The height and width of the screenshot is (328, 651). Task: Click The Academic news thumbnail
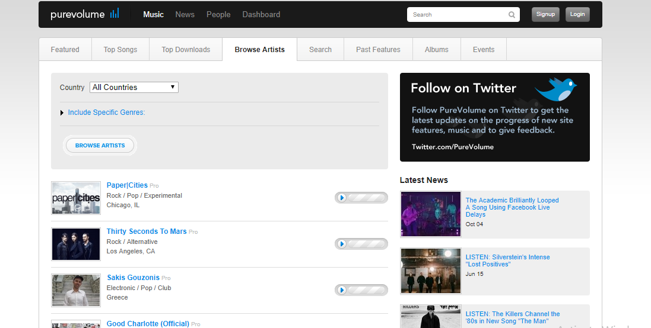pyautogui.click(x=431, y=214)
